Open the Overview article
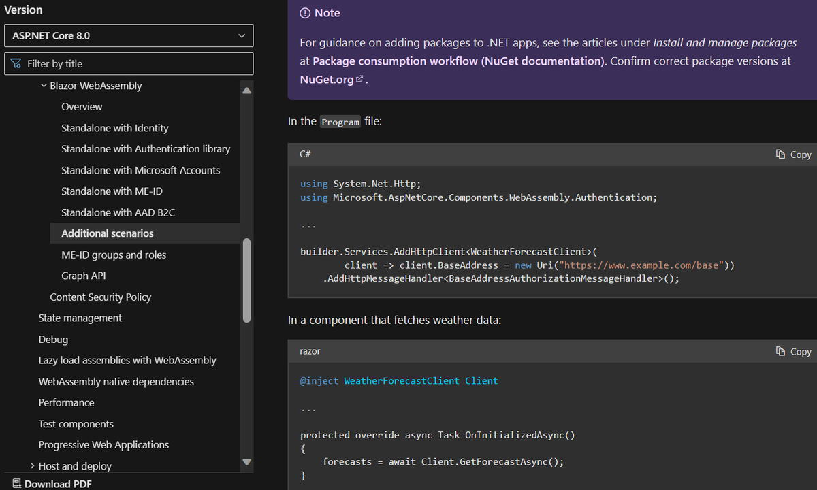This screenshot has width=817, height=490. point(82,107)
